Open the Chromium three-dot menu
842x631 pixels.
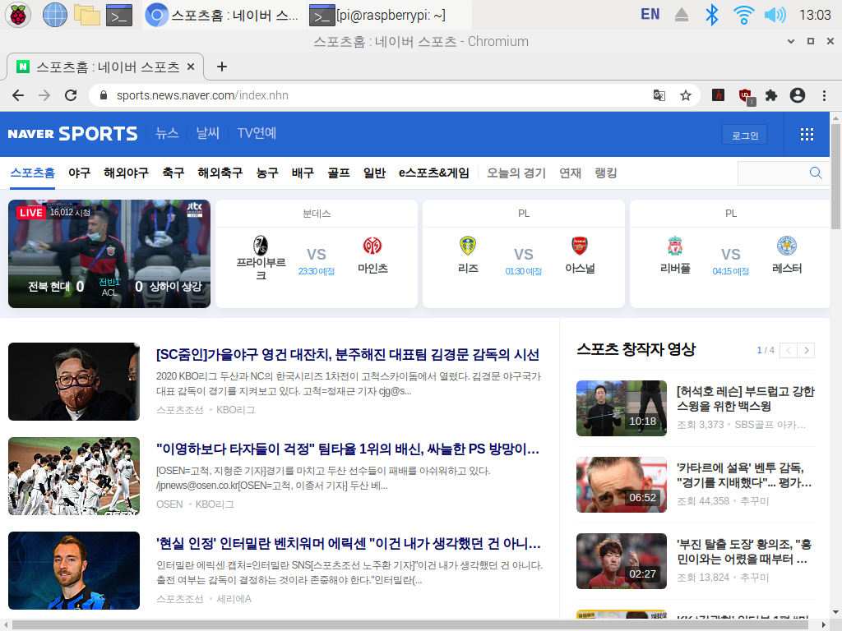click(x=824, y=95)
